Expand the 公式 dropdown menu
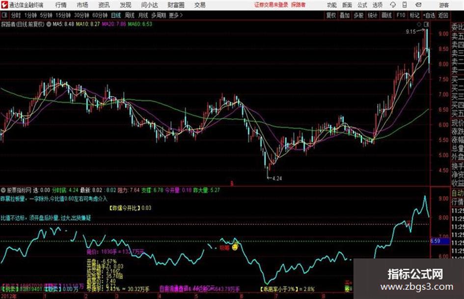Viewport: 464px width, 299px height. coord(362,5)
